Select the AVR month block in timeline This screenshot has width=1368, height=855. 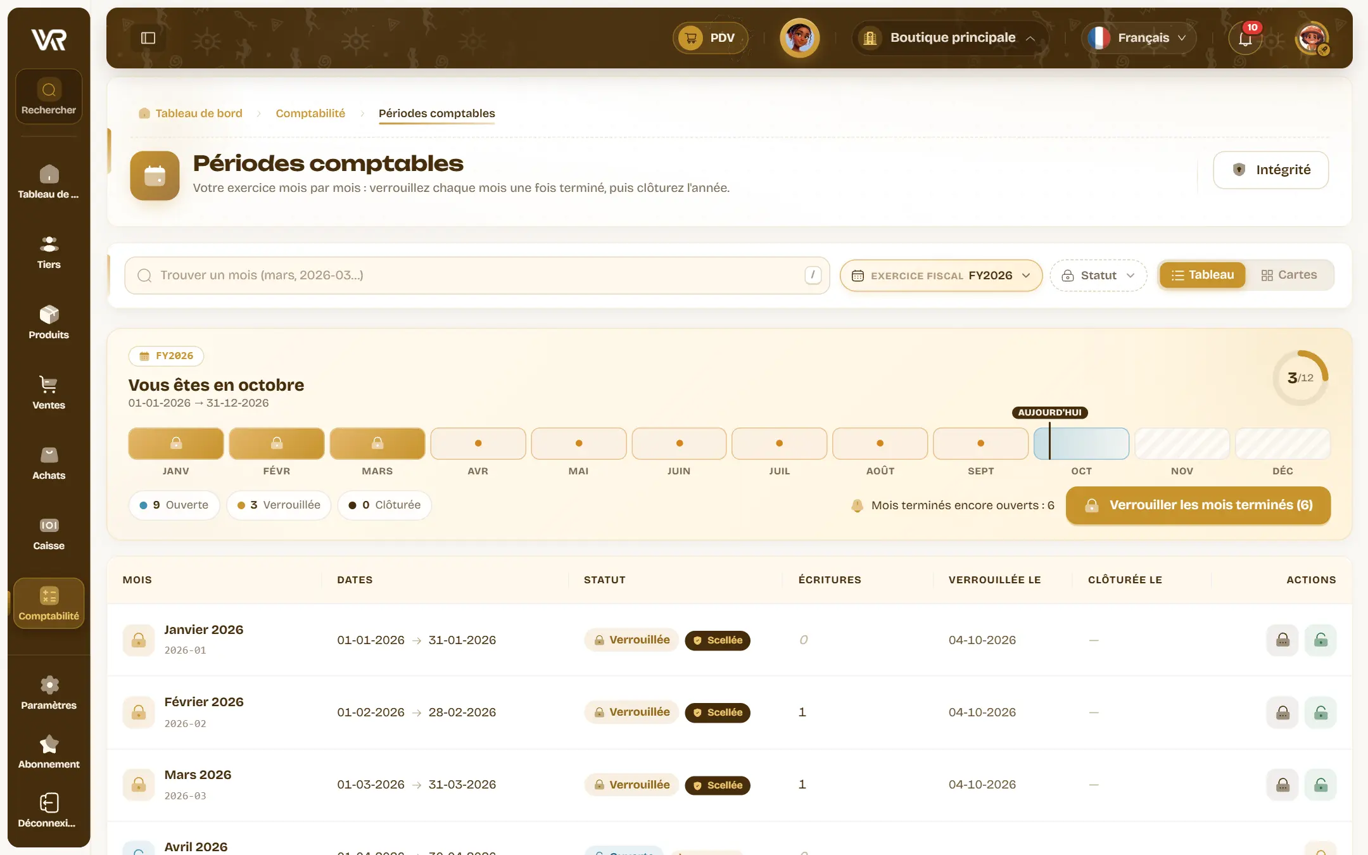[478, 443]
